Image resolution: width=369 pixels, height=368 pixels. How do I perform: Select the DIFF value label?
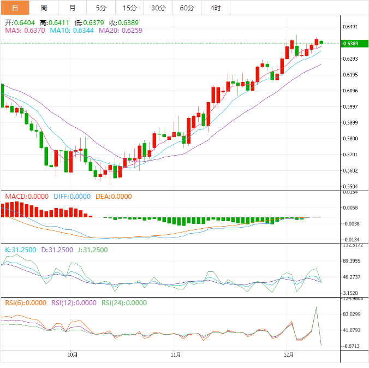(72, 197)
